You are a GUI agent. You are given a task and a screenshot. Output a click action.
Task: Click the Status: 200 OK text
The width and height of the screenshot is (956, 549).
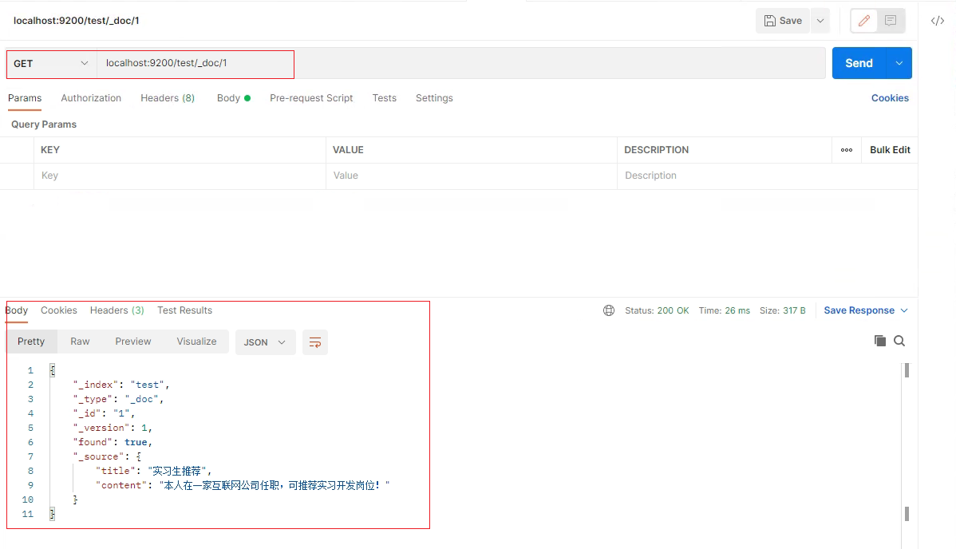click(657, 310)
